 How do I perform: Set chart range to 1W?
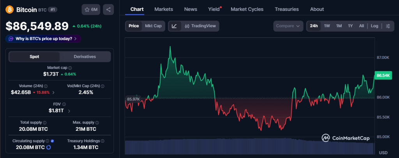[x=327, y=26]
